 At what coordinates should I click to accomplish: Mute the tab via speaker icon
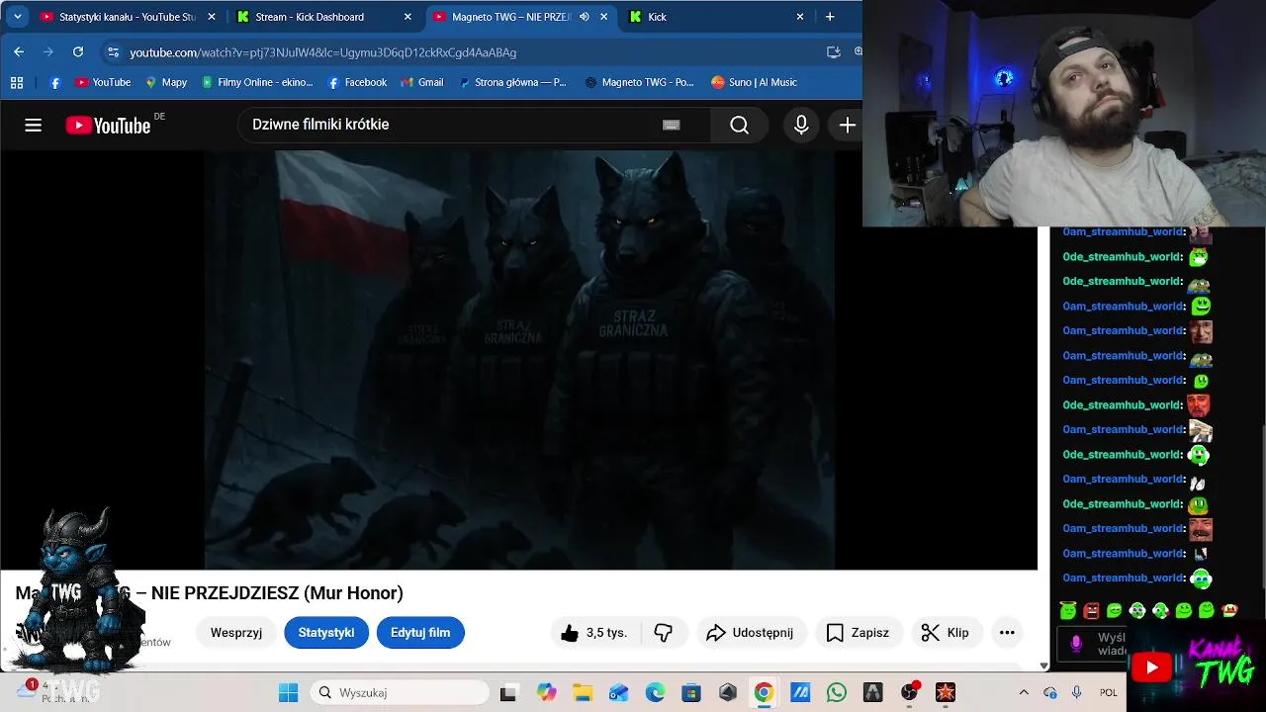tap(585, 17)
